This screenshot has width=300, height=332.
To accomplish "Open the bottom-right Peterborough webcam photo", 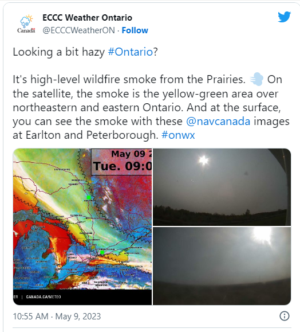I will (x=222, y=266).
